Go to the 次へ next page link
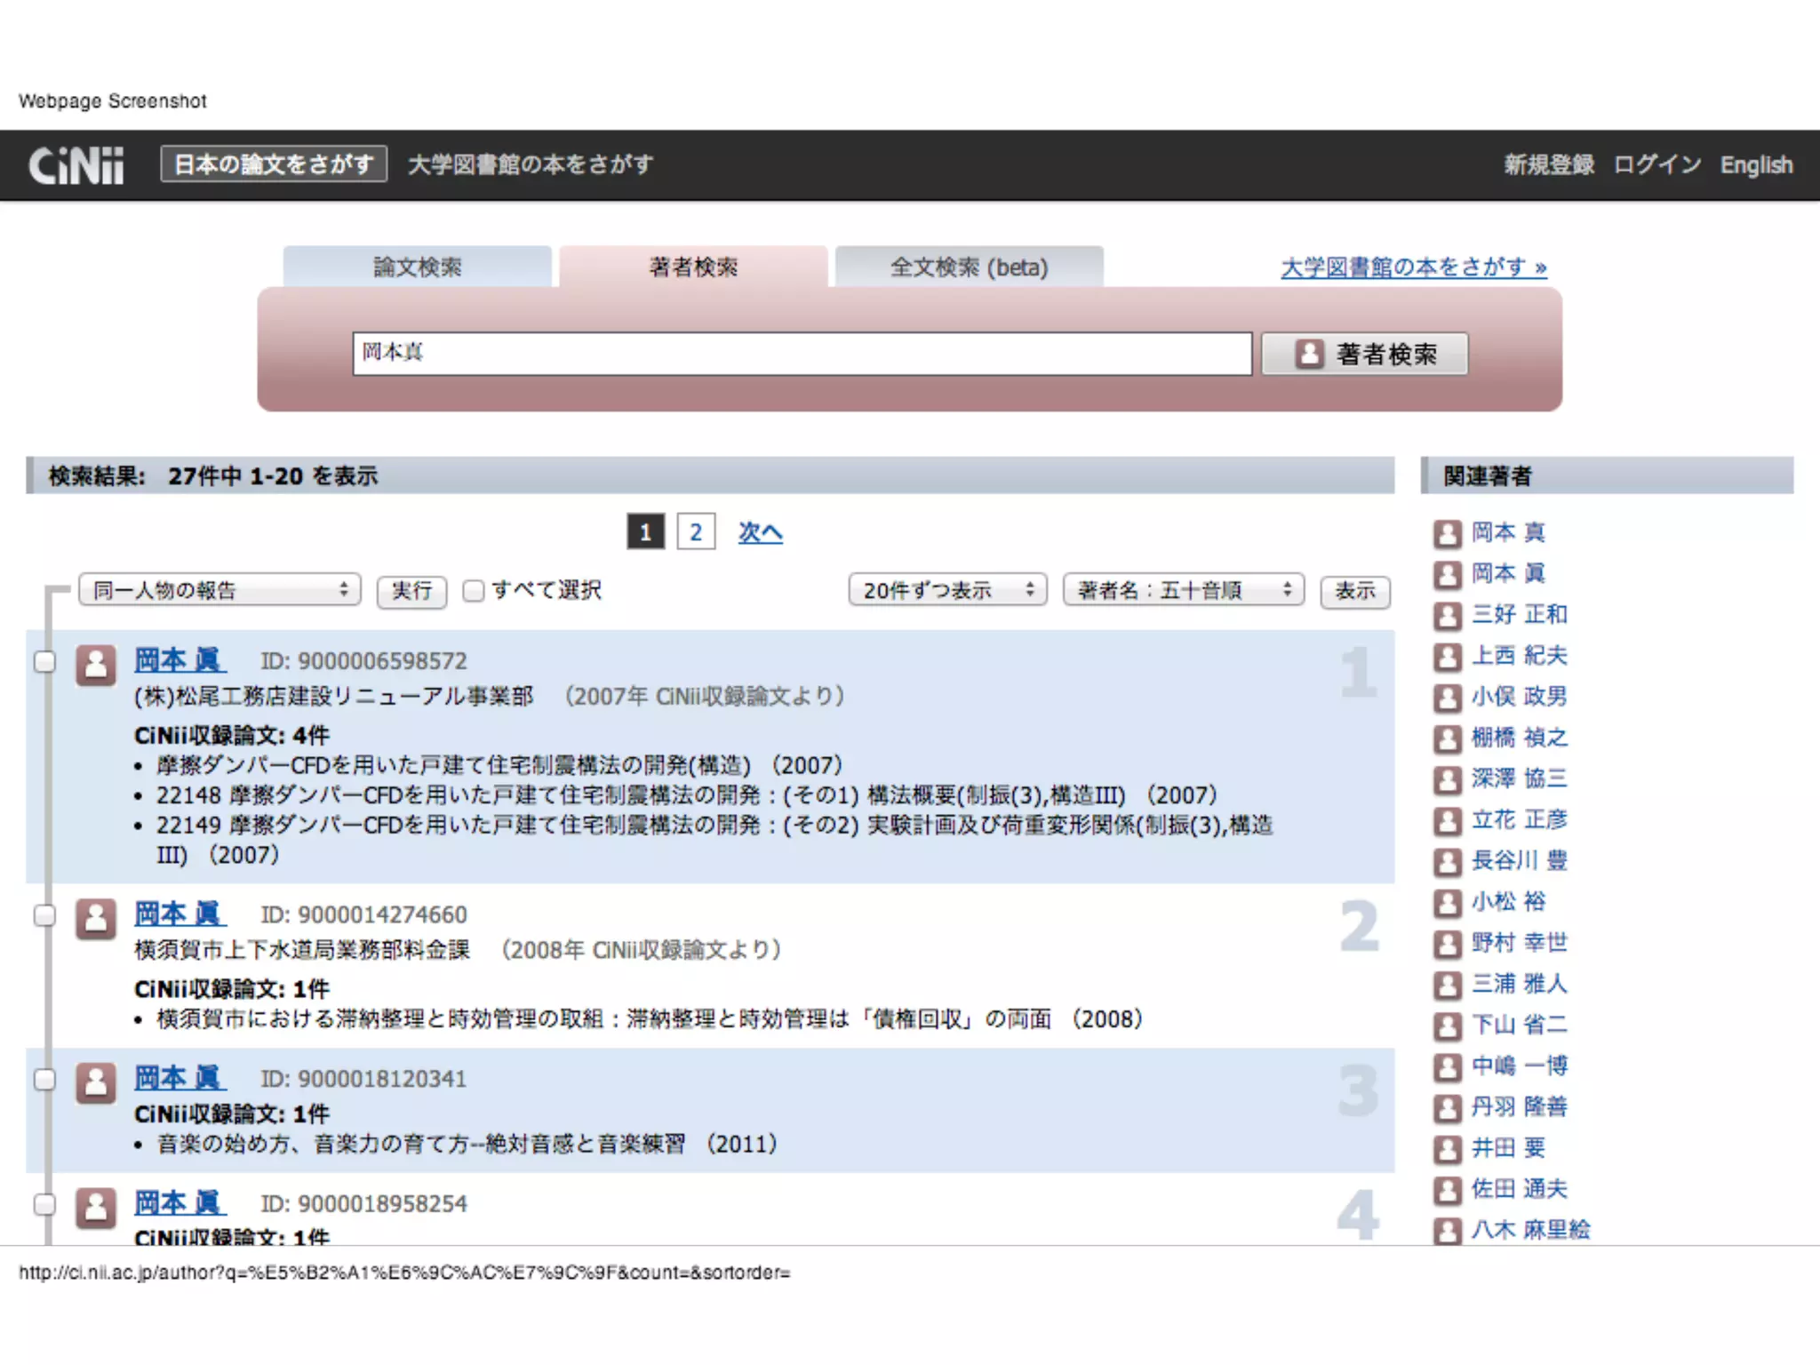 tap(760, 532)
